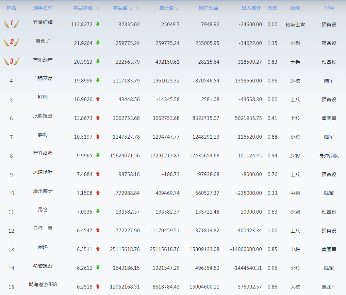This screenshot has width=346, height=295.
Task: Click the 大校 rank cell
Action: [x=295, y=287]
